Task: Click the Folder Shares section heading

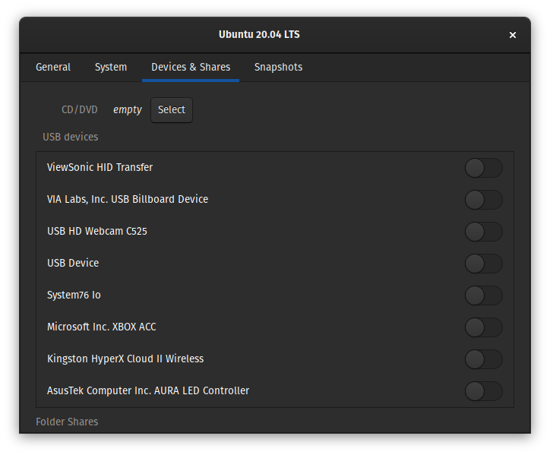Action: (x=67, y=422)
